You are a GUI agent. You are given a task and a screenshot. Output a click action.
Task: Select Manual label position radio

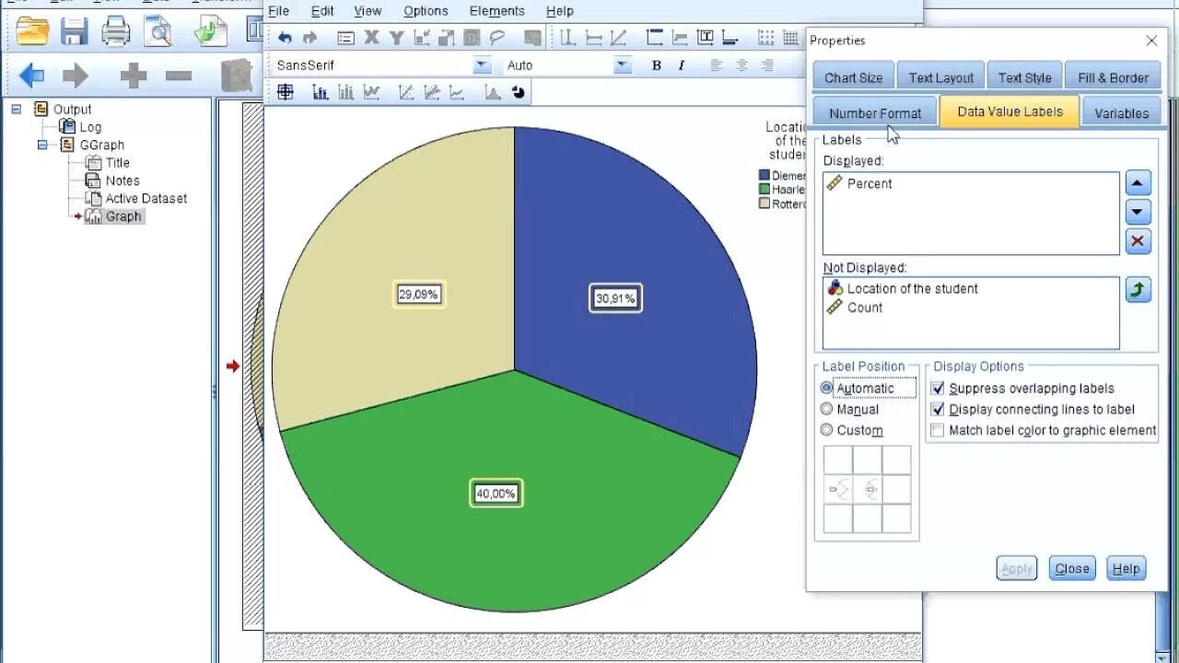[826, 409]
